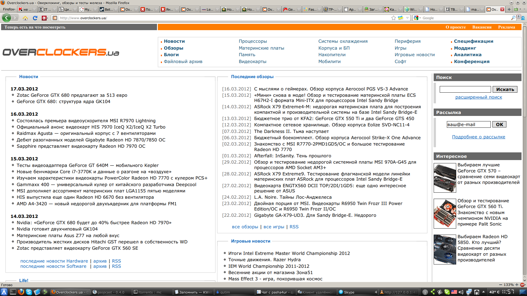Bookmark this page with the star icon
527x296 pixels.
(x=394, y=18)
